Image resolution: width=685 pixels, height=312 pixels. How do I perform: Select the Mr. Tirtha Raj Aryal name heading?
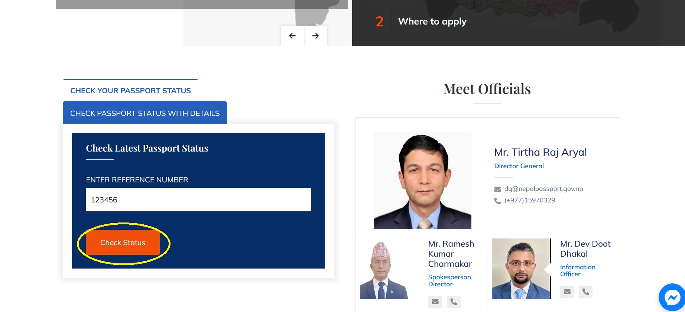tap(540, 152)
